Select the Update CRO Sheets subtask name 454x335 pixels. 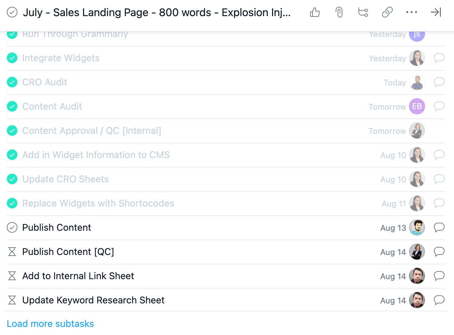pos(66,179)
